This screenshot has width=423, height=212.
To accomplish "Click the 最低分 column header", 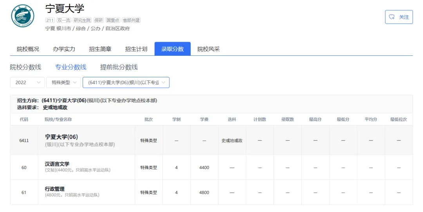I will 343,119.
